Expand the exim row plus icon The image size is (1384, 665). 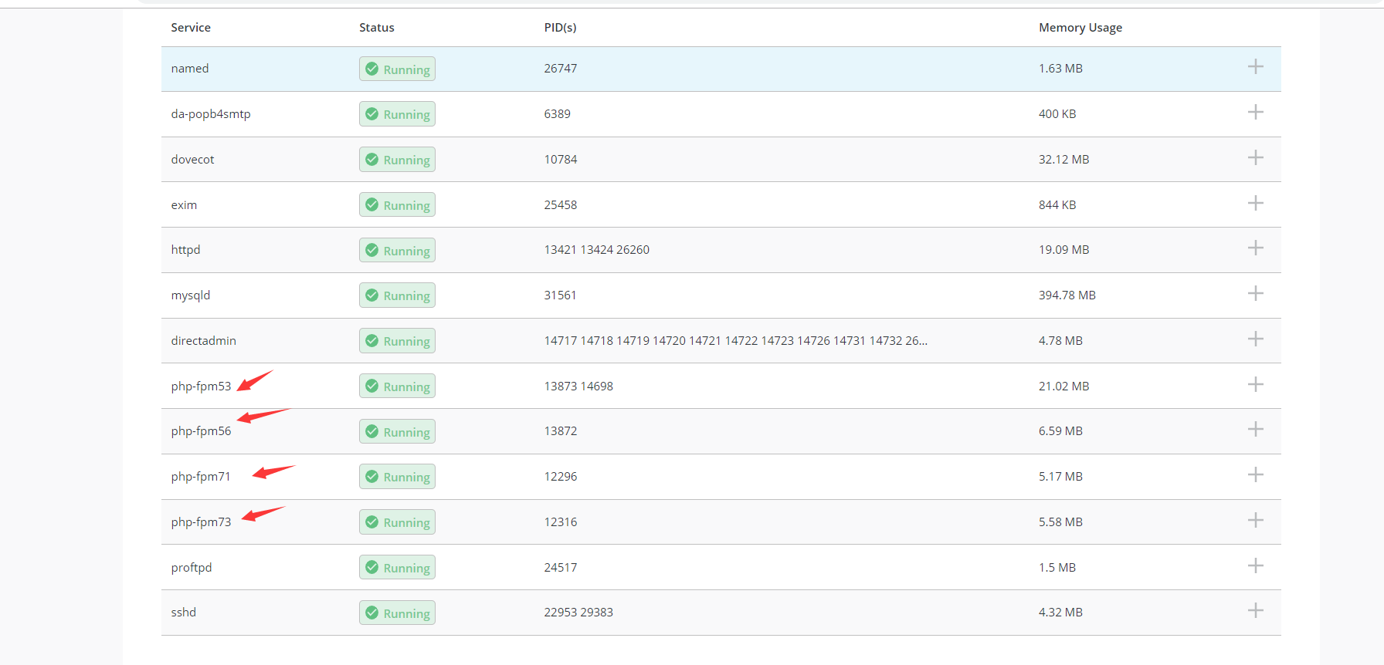pyautogui.click(x=1256, y=204)
